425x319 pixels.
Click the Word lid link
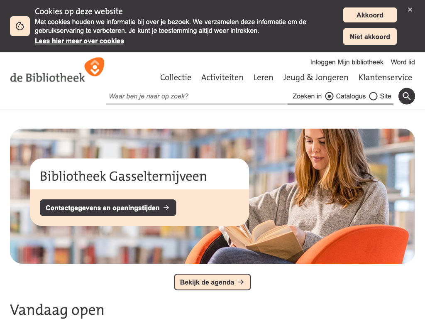(x=403, y=62)
